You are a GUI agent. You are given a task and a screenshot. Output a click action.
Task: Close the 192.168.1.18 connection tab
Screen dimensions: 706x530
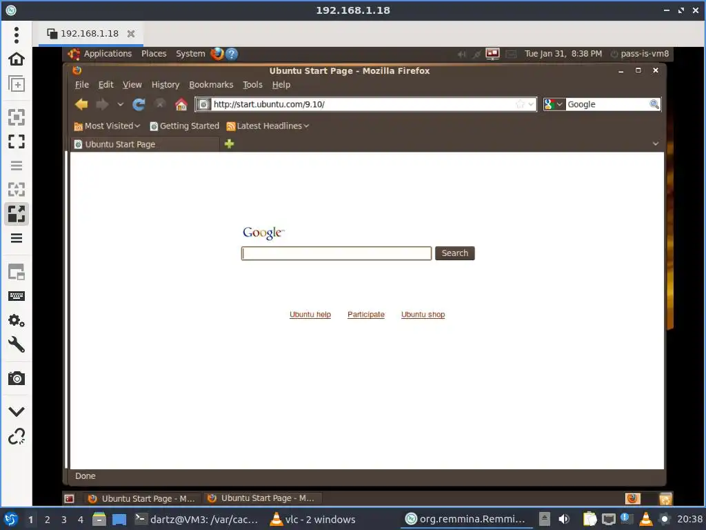tap(131, 34)
